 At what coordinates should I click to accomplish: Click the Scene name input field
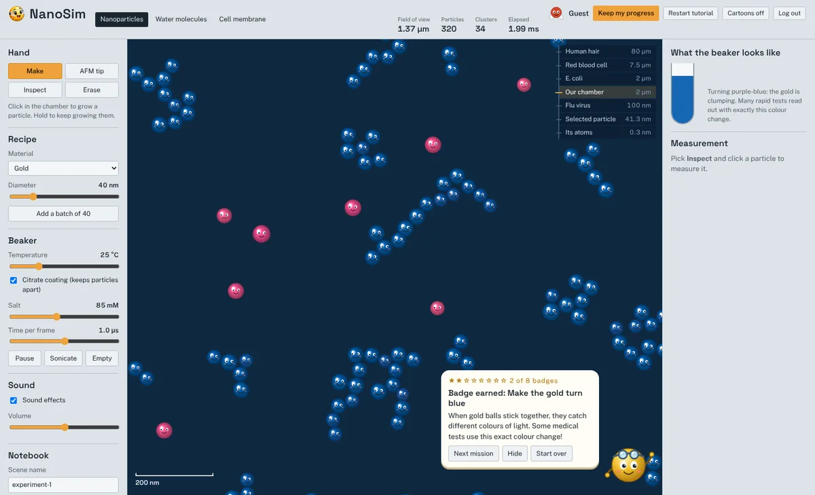pyautogui.click(x=63, y=485)
